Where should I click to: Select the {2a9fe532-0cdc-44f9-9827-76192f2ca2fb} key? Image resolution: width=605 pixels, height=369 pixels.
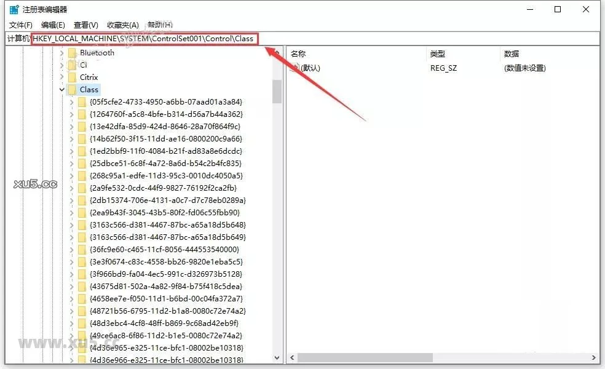pyautogui.click(x=163, y=188)
